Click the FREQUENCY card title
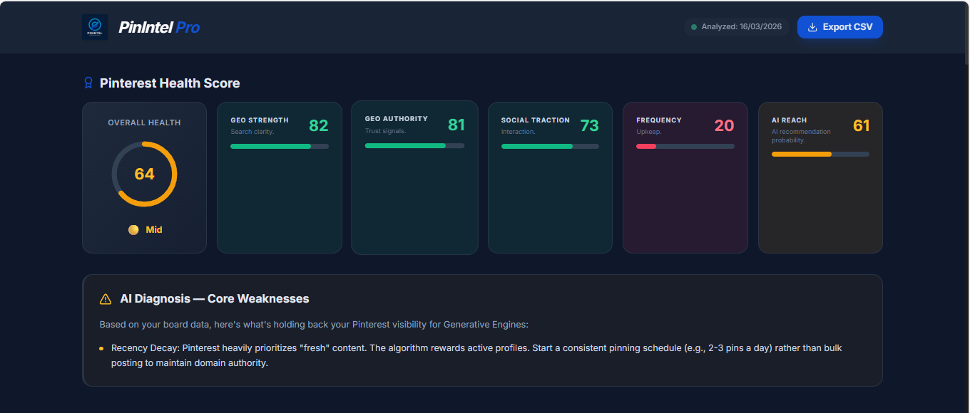Viewport: 970px width, 413px height. pyautogui.click(x=659, y=120)
